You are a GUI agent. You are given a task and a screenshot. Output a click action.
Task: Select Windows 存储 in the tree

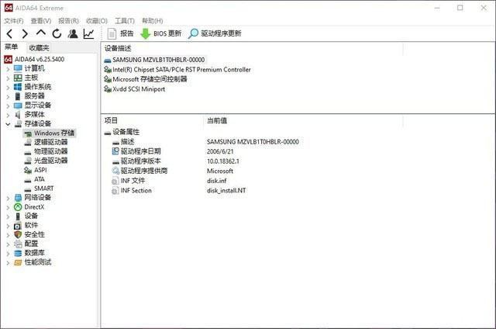[50, 133]
